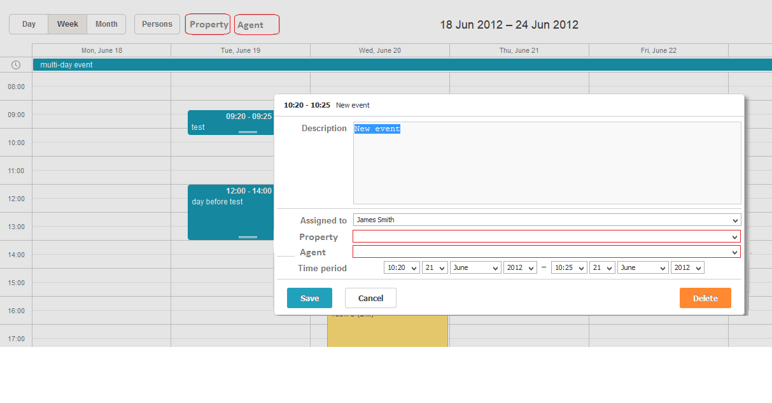Click the 08:00 time label
The image size is (772, 403).
(16, 87)
